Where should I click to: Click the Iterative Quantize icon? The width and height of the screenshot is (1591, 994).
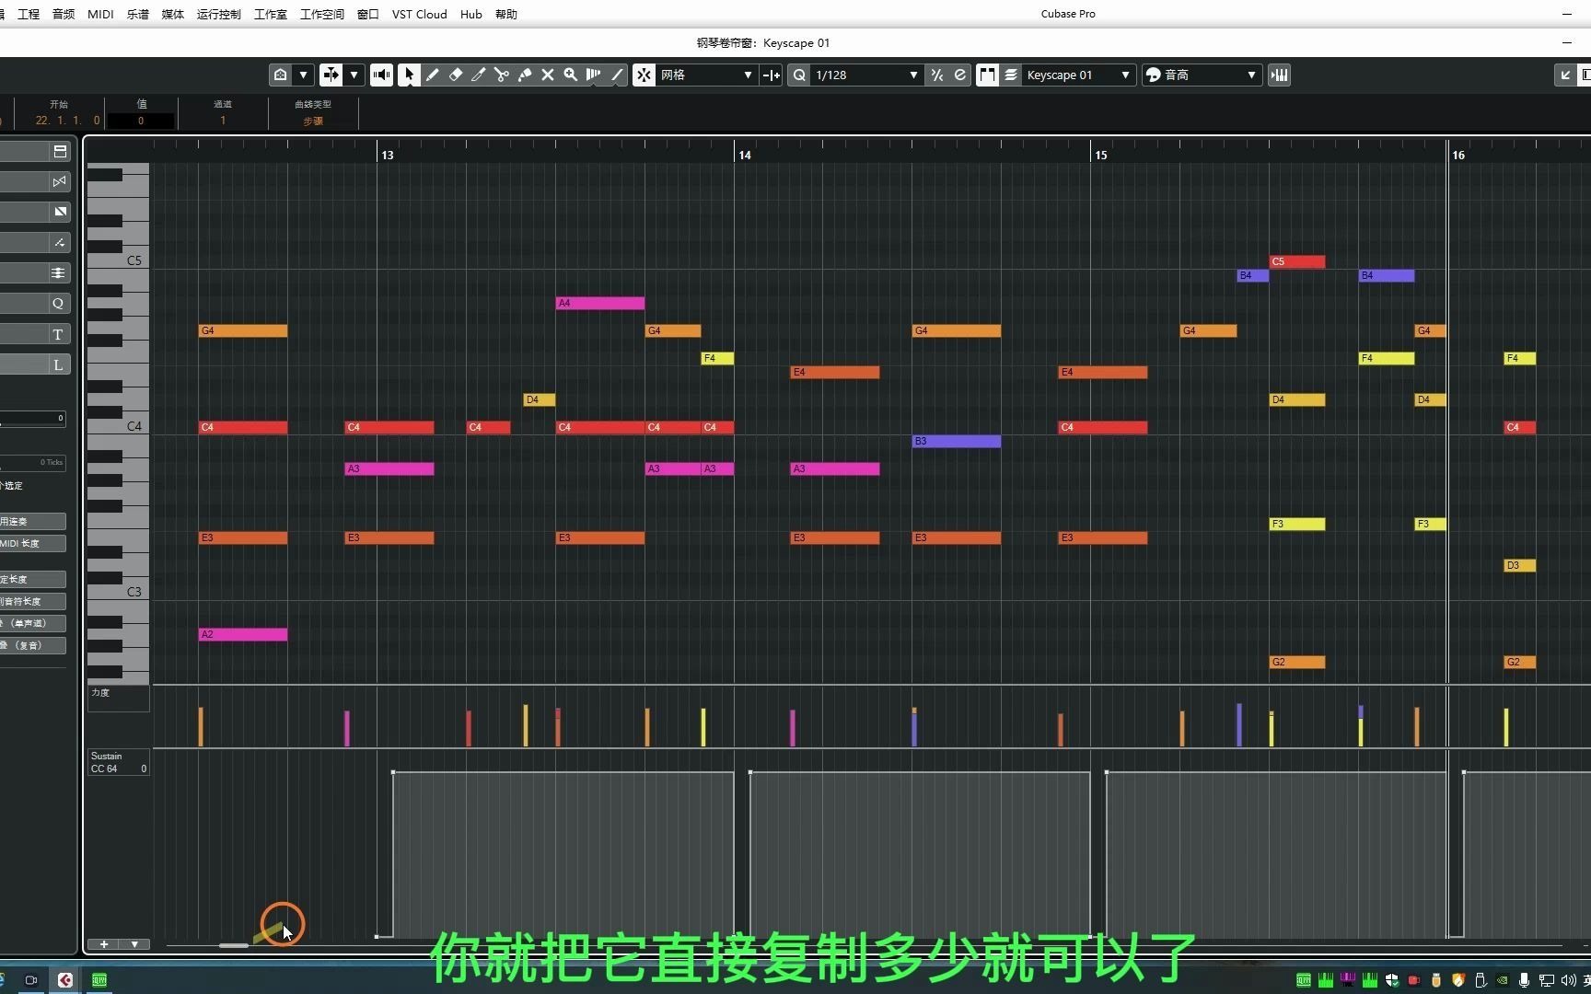[937, 75]
